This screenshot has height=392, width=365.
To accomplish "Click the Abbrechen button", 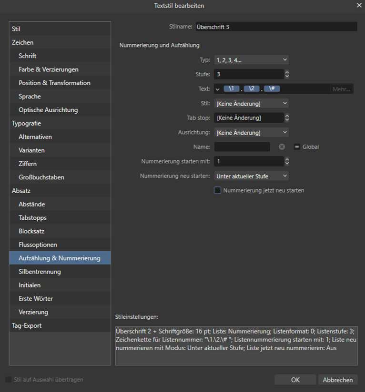I will click(338, 380).
